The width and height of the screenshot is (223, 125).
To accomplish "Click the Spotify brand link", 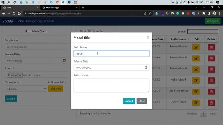I will (8, 21).
